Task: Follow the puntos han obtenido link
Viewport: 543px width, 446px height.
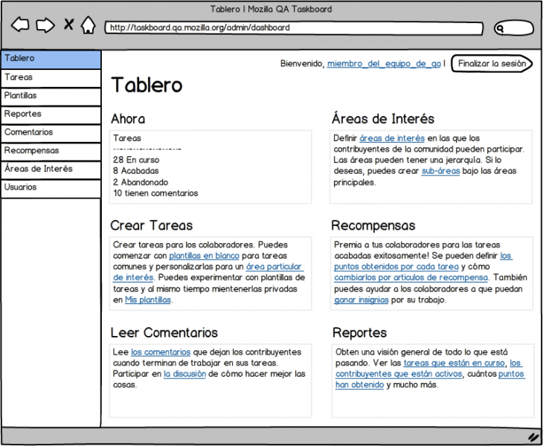Action: click(511, 374)
